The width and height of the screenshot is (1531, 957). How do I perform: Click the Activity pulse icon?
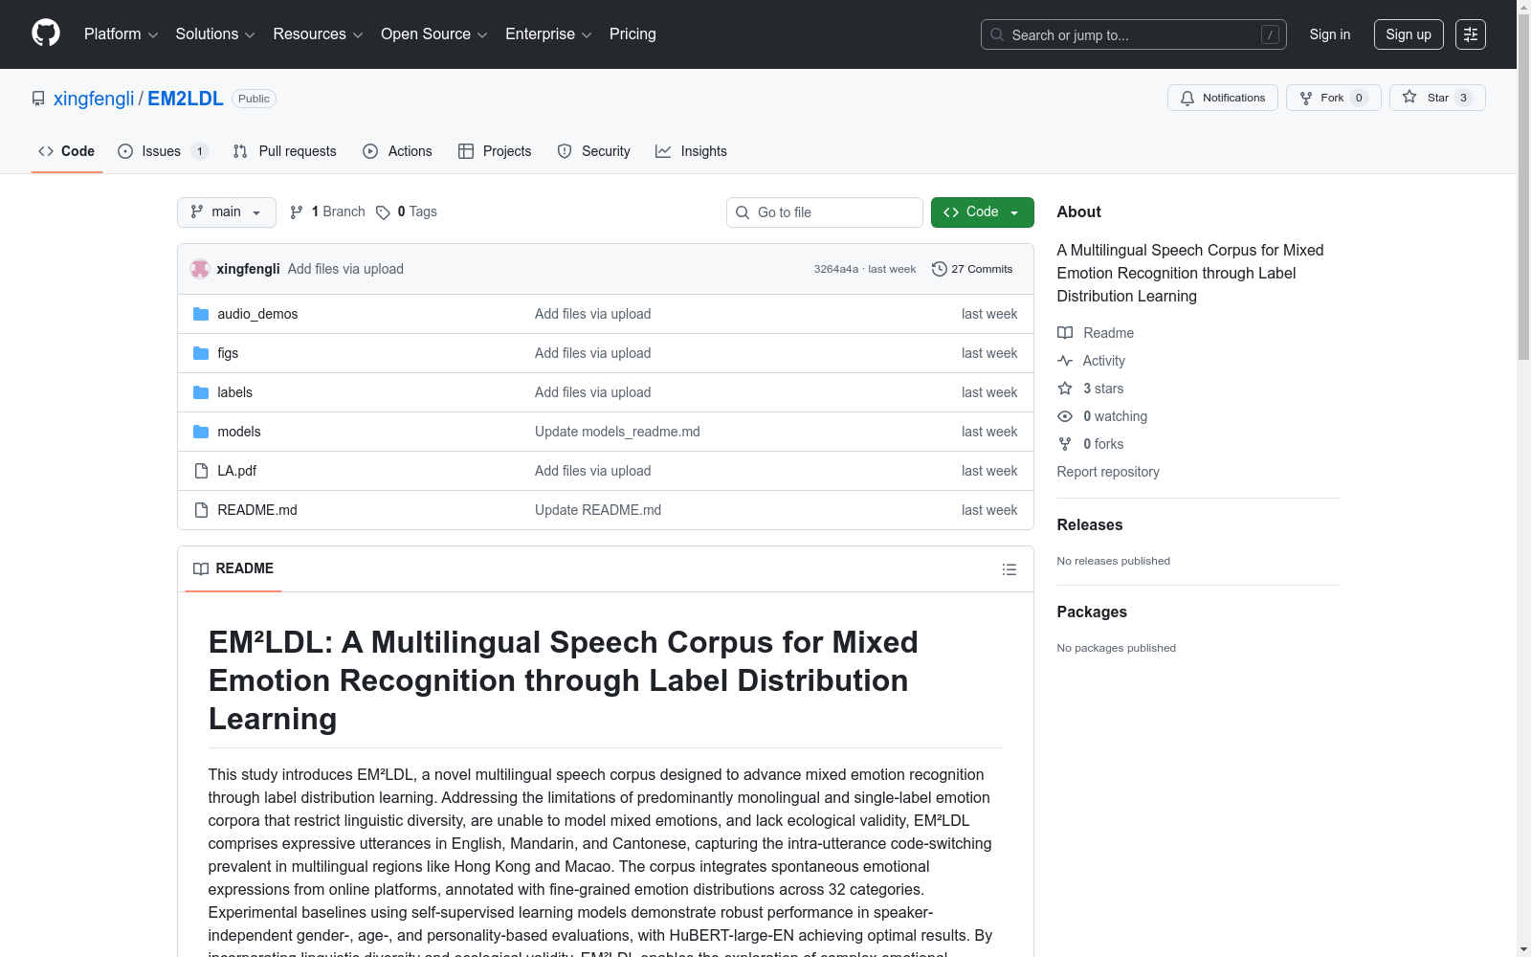pos(1065,361)
